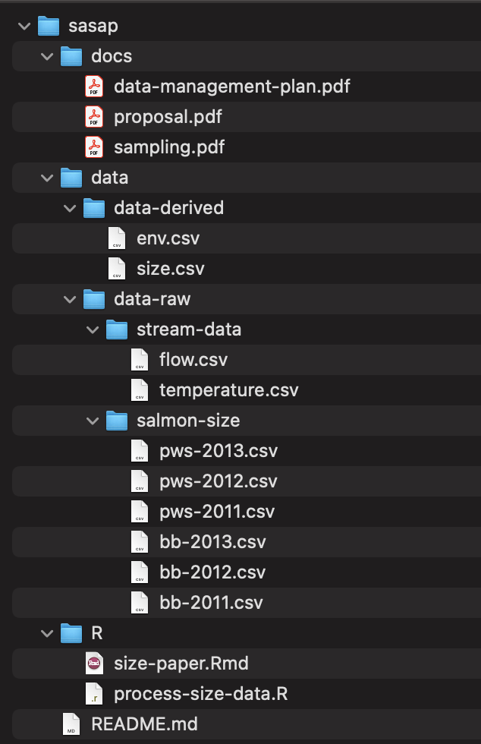
Task: Click the blue folder icon for salmon-size
Action: pos(117,421)
